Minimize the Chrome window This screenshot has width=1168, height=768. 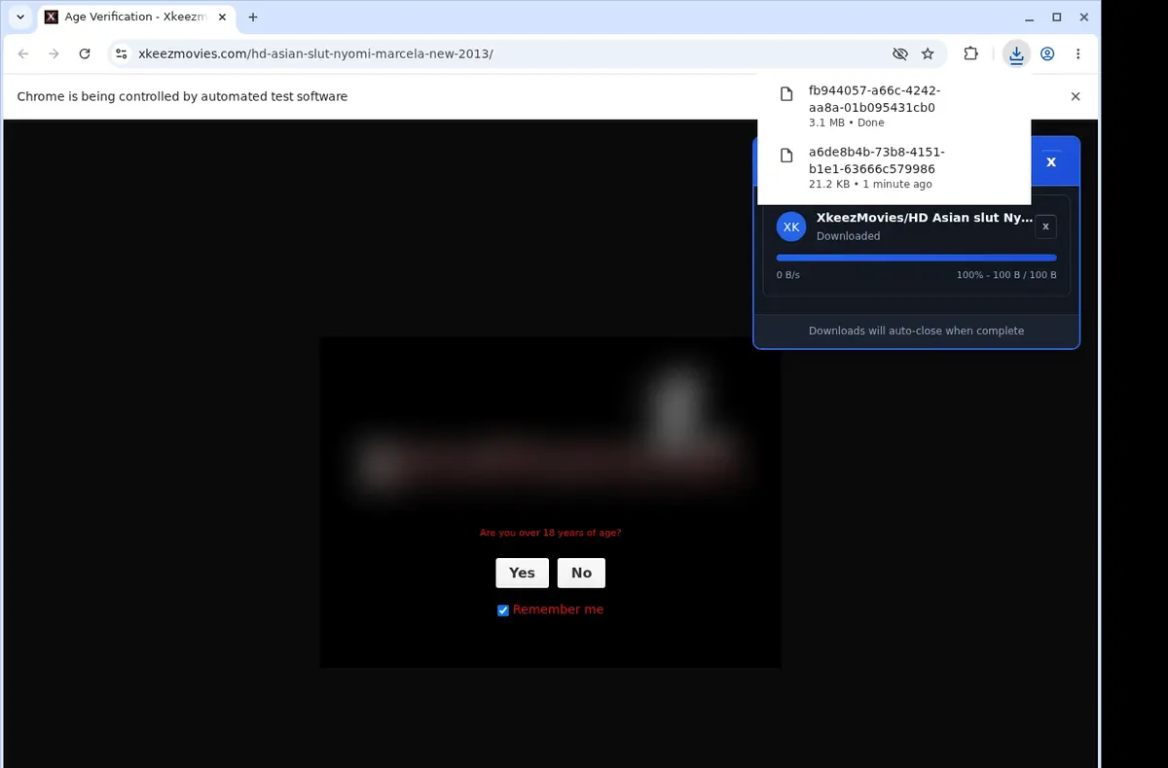[1031, 17]
